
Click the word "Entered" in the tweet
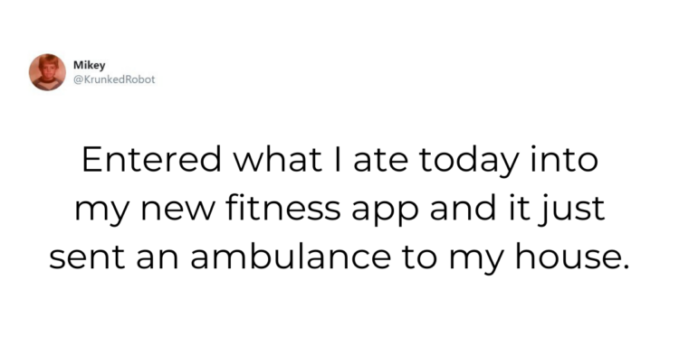[x=151, y=159]
